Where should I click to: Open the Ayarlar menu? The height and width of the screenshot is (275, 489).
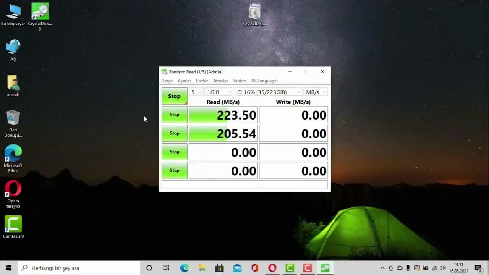(x=184, y=81)
